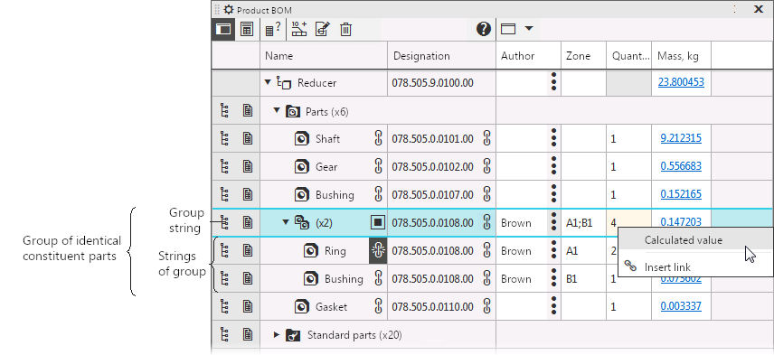Click the structure tree icon in Shaft row
This screenshot has width=774, height=355.
[224, 138]
